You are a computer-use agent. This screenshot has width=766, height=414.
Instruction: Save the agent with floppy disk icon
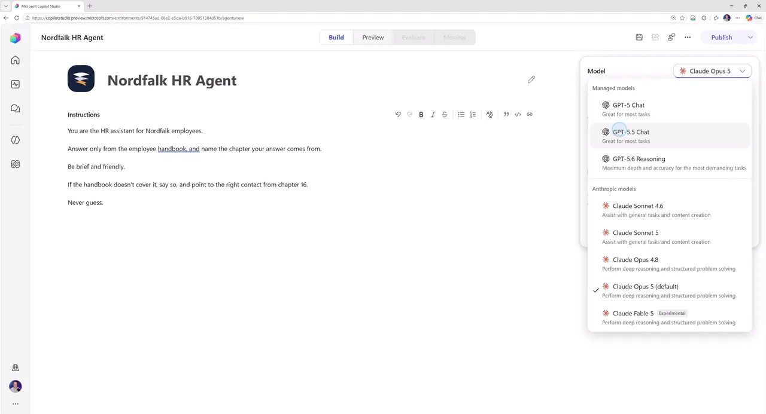(x=639, y=37)
